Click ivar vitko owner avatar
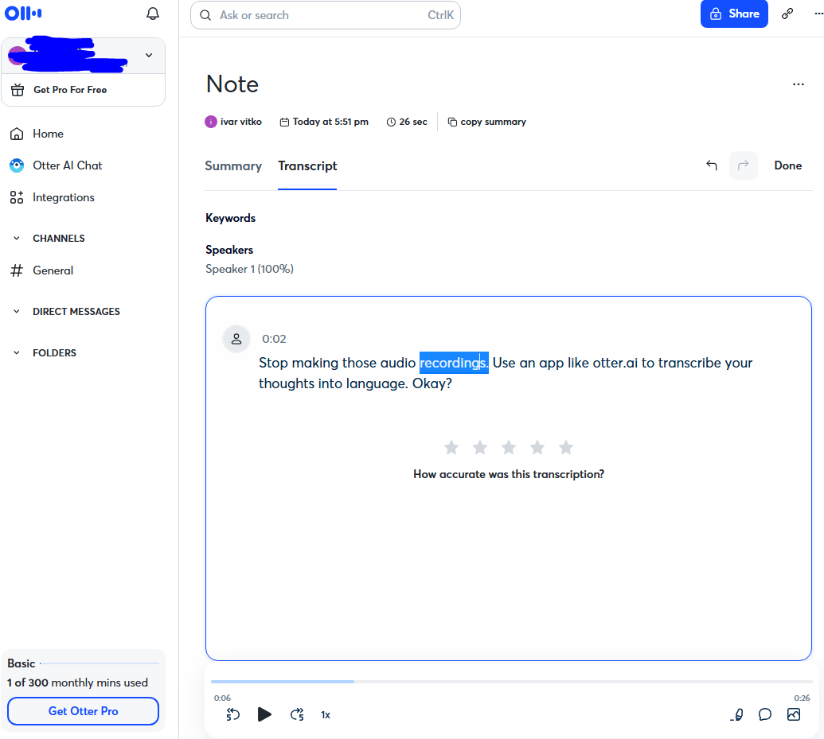The height and width of the screenshot is (739, 824). [x=211, y=122]
